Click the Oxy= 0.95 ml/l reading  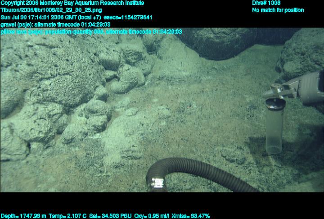152,216
